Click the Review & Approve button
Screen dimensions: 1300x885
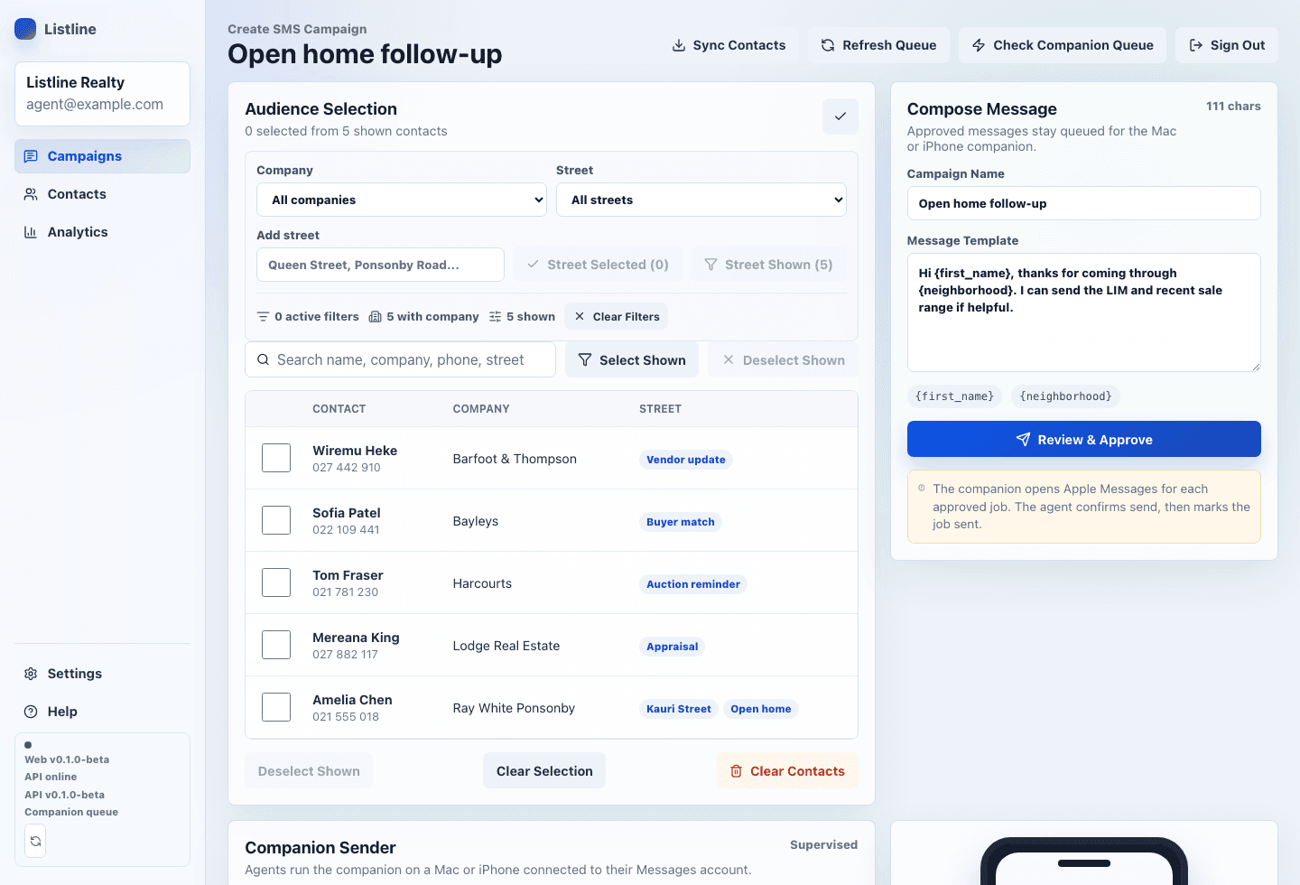click(1084, 439)
